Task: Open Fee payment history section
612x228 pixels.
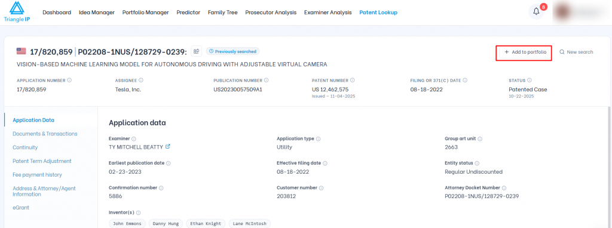Action: (37, 175)
